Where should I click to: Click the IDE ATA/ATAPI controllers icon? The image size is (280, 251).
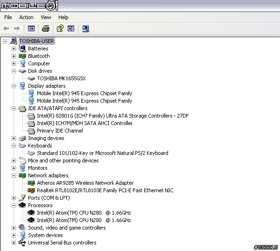[22, 108]
